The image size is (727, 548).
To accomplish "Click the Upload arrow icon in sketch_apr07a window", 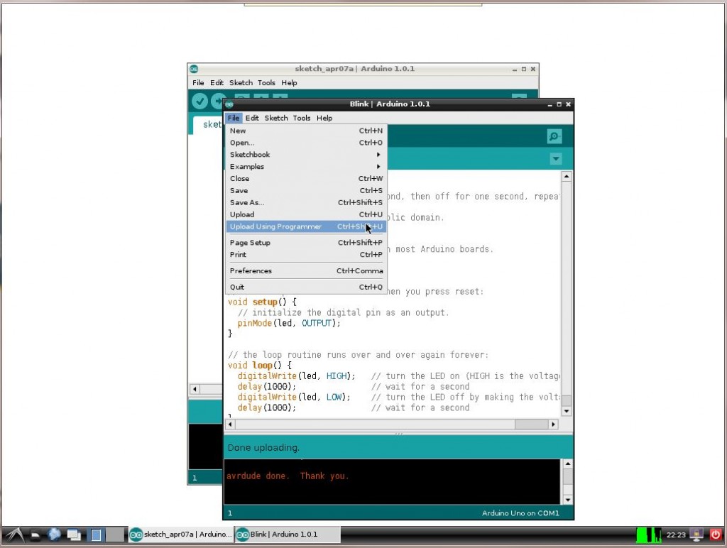I will point(217,101).
